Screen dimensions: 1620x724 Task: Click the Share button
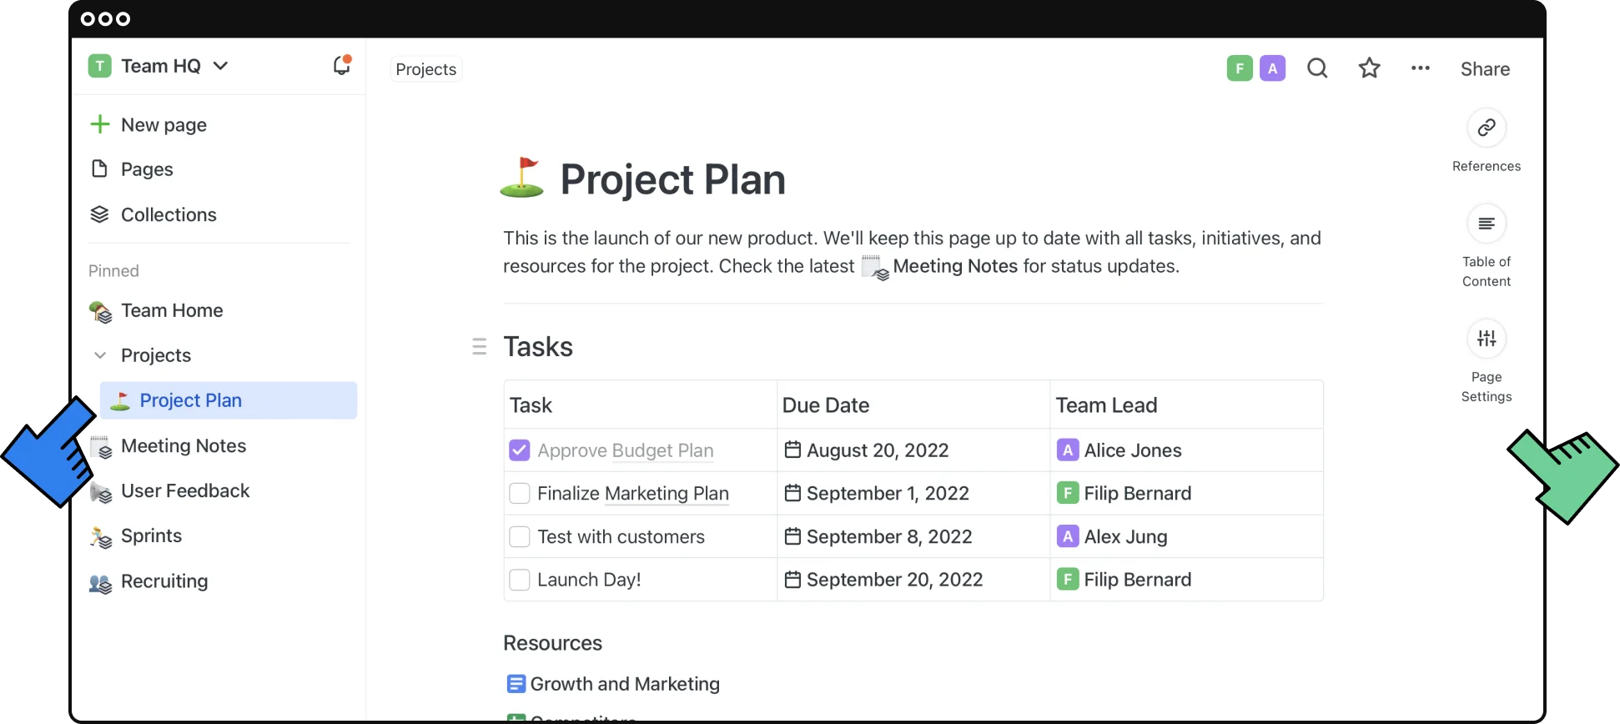[1485, 69]
